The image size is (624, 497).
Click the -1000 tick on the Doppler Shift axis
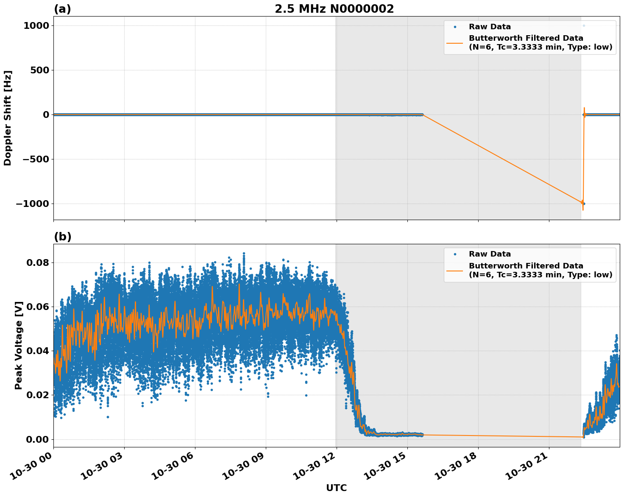[32, 204]
